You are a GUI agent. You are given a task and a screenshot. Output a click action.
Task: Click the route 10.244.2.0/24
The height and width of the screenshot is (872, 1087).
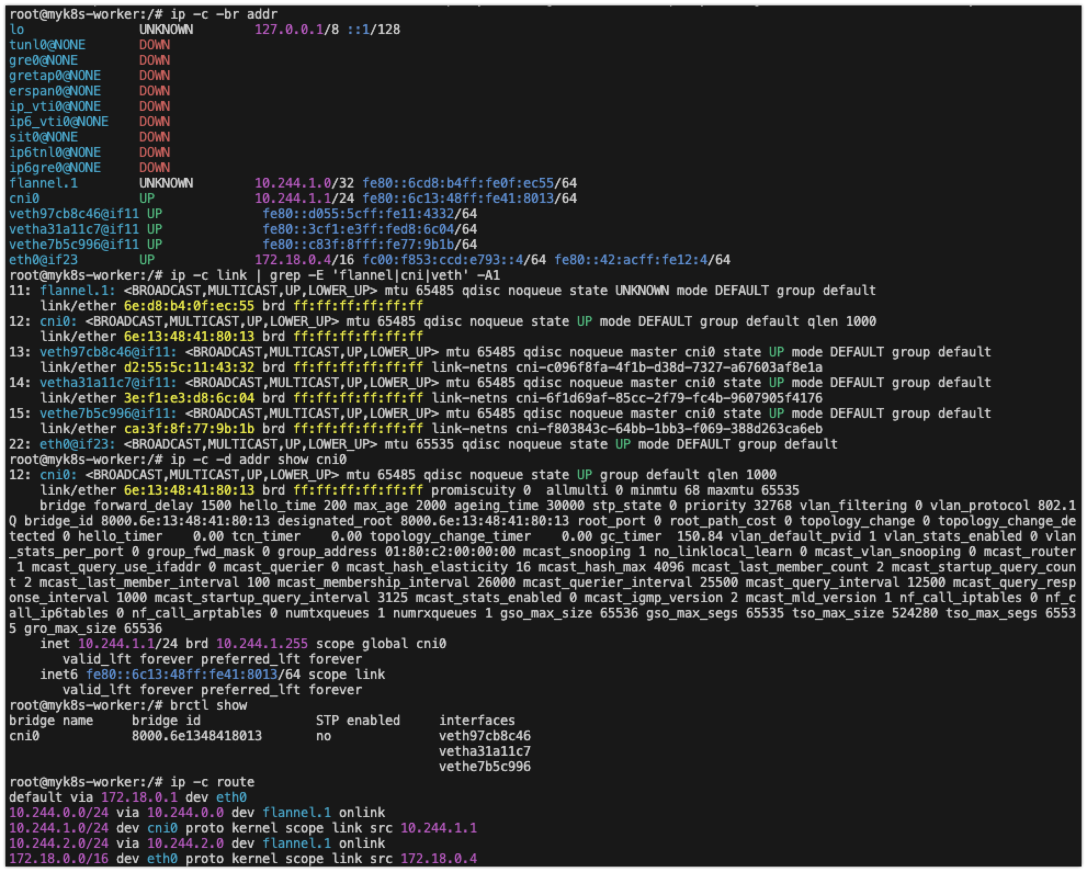pos(59,843)
